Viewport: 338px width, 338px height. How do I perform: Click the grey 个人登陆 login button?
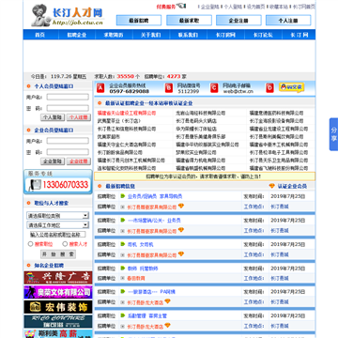(x=53, y=117)
